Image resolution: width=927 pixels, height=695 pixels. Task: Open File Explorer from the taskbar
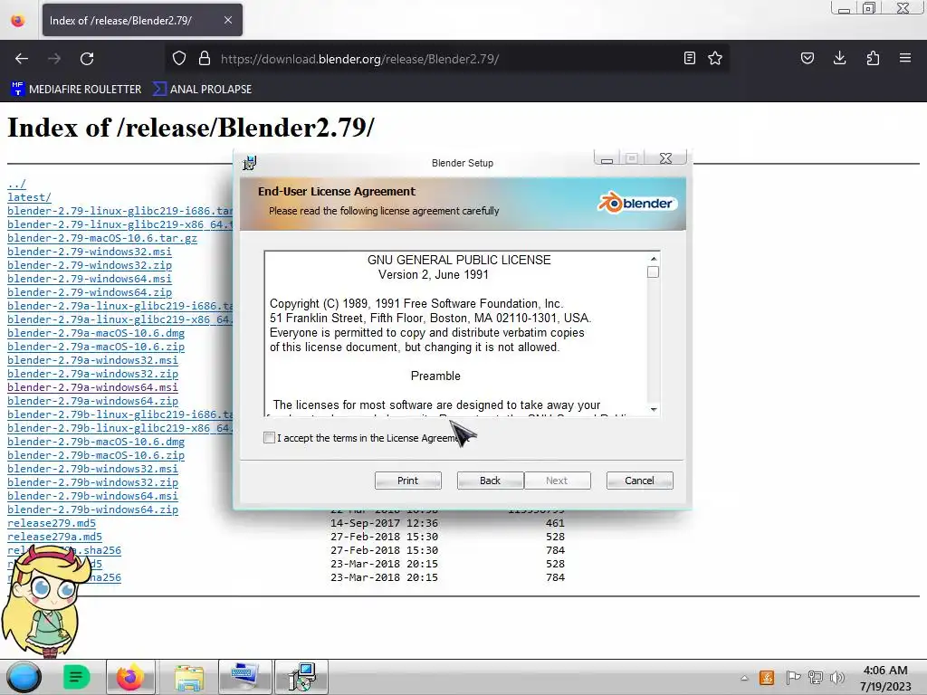coord(189,677)
